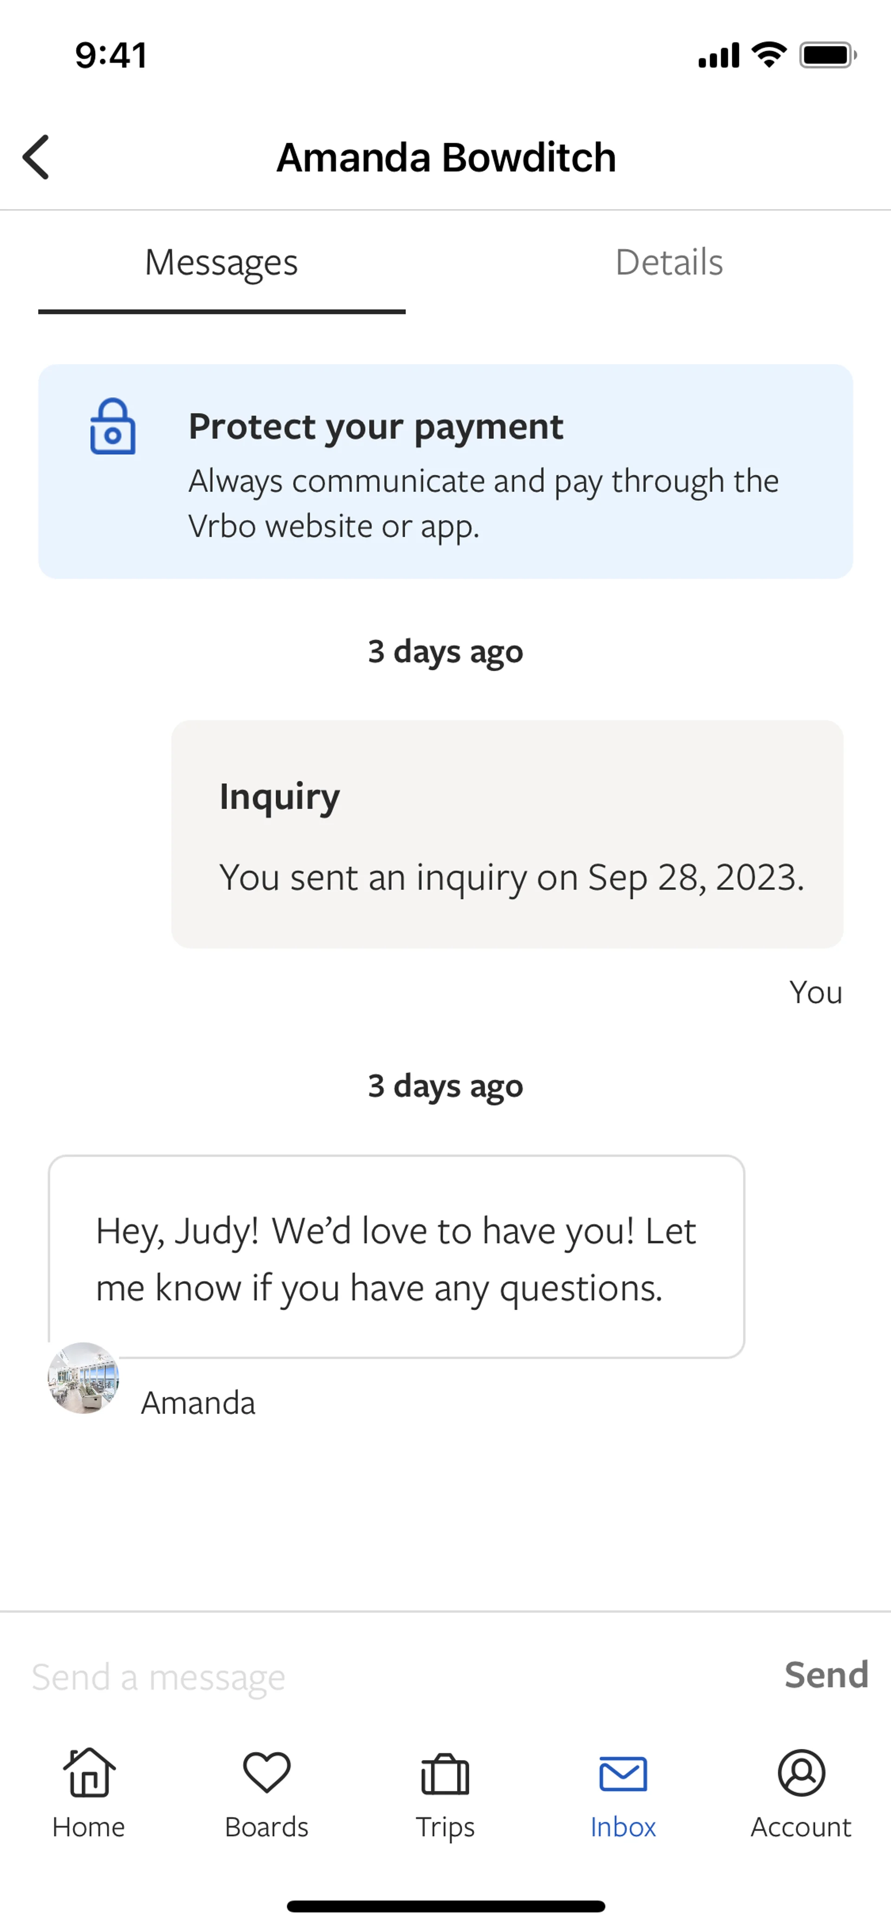Go back using the back chevron
The image size is (891, 1931).
(x=36, y=157)
